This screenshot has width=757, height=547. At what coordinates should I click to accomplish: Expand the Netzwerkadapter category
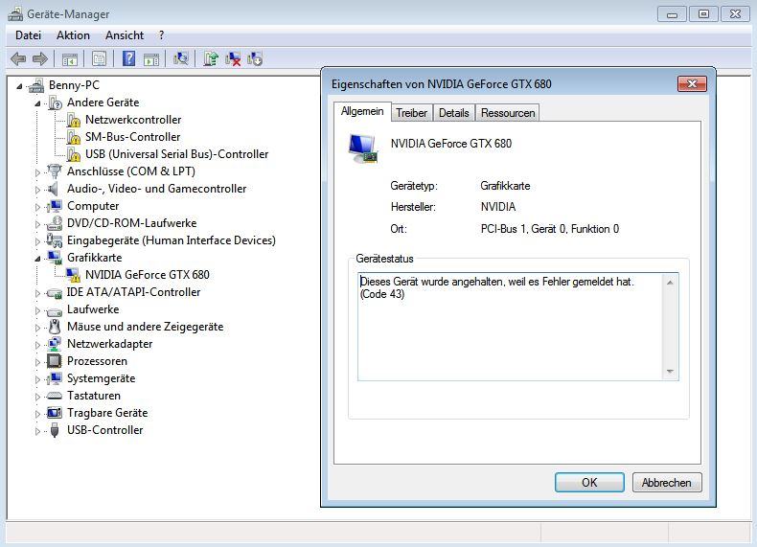(x=37, y=345)
